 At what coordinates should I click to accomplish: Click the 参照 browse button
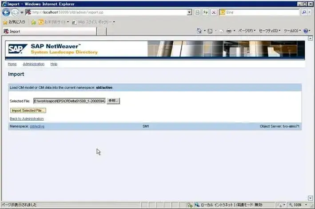tap(113, 101)
